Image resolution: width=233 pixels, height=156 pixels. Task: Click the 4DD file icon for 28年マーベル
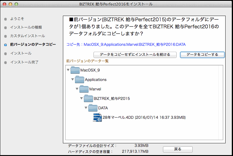[x=97, y=117]
